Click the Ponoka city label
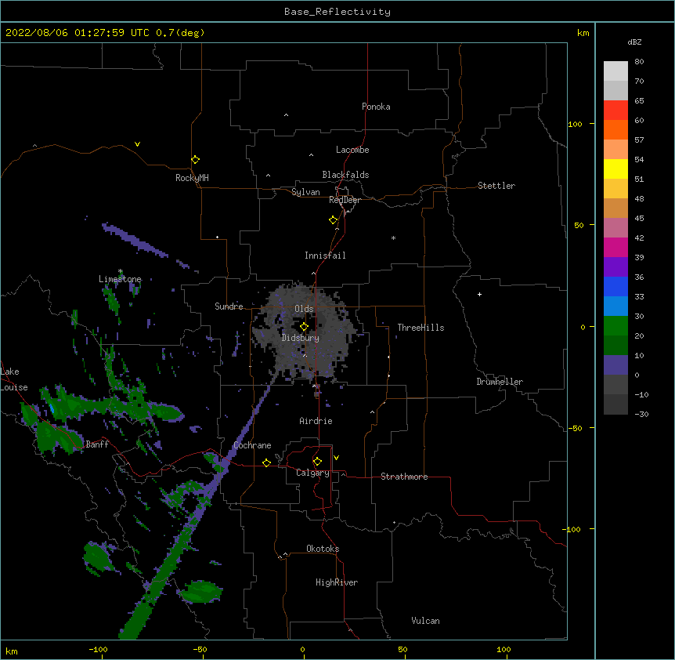Viewport: 675px width, 660px height. (376, 107)
